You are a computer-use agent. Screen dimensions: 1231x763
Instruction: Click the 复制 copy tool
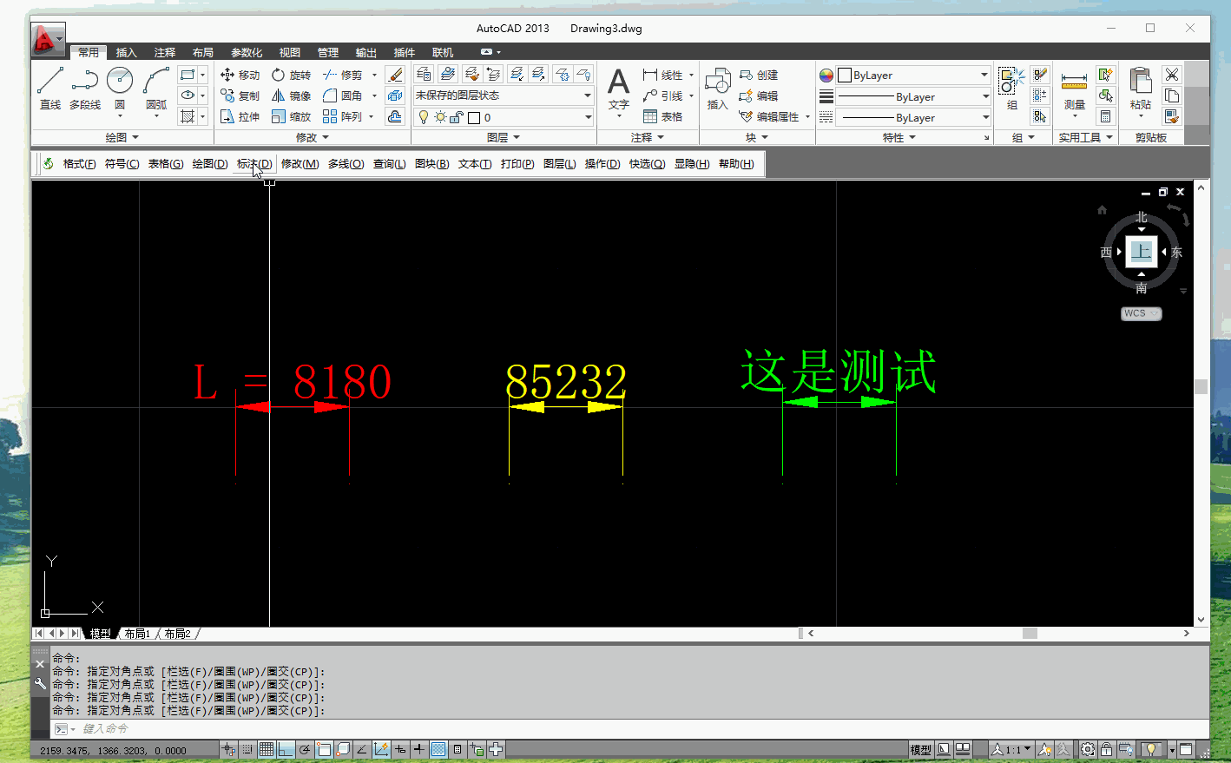pyautogui.click(x=240, y=95)
